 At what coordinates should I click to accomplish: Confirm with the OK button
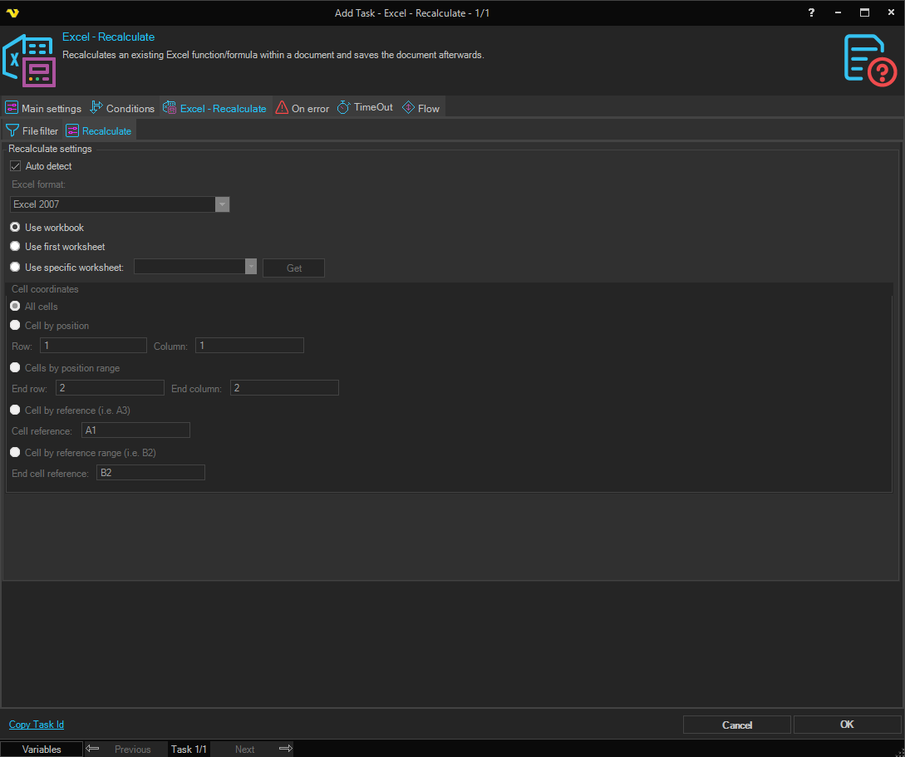pos(847,725)
